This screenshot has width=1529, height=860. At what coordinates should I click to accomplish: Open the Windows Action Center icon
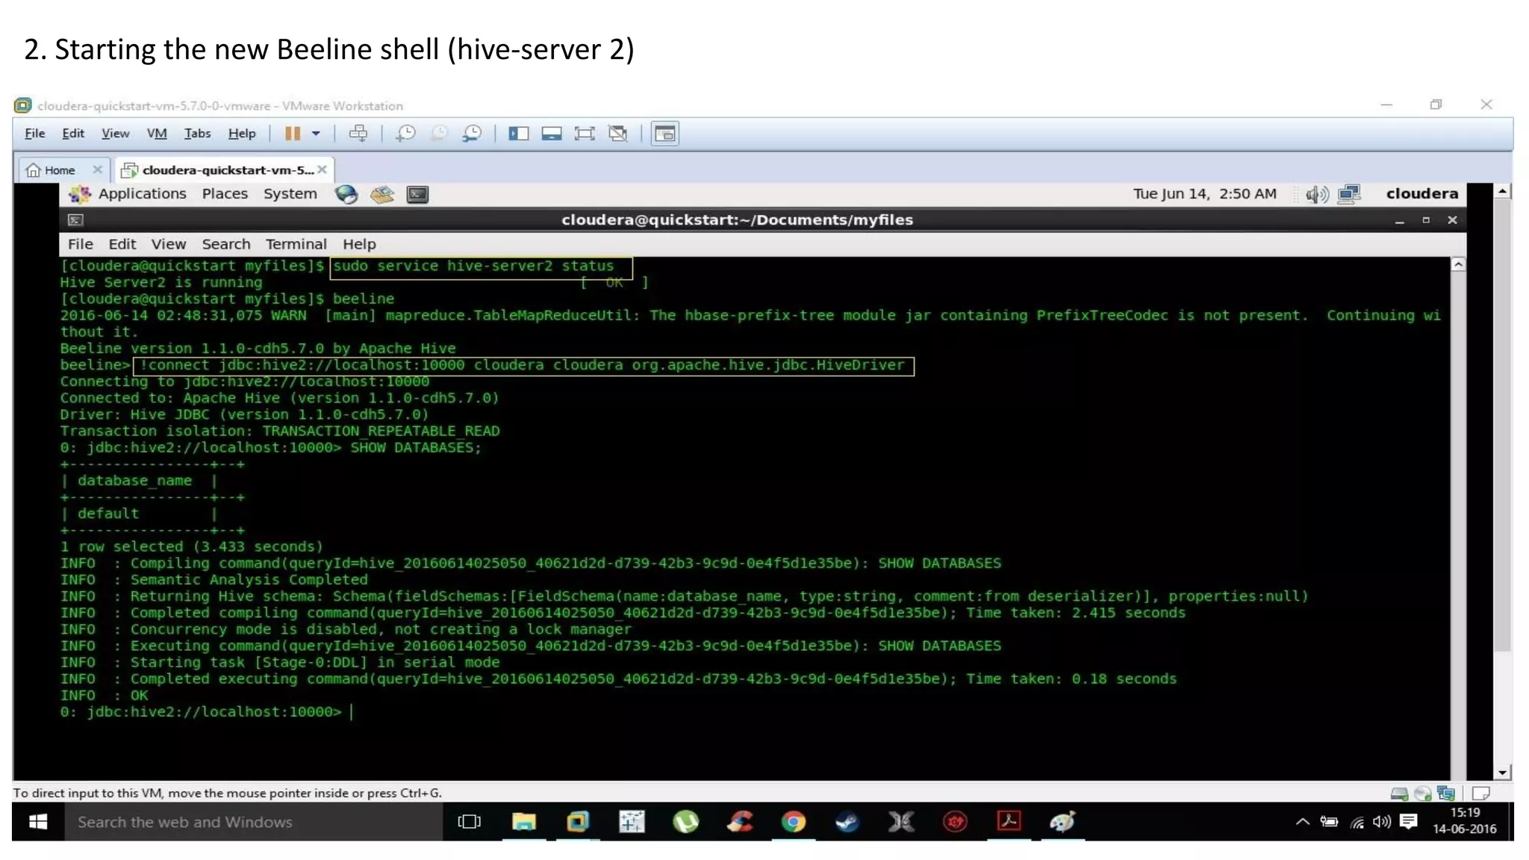point(1409,822)
